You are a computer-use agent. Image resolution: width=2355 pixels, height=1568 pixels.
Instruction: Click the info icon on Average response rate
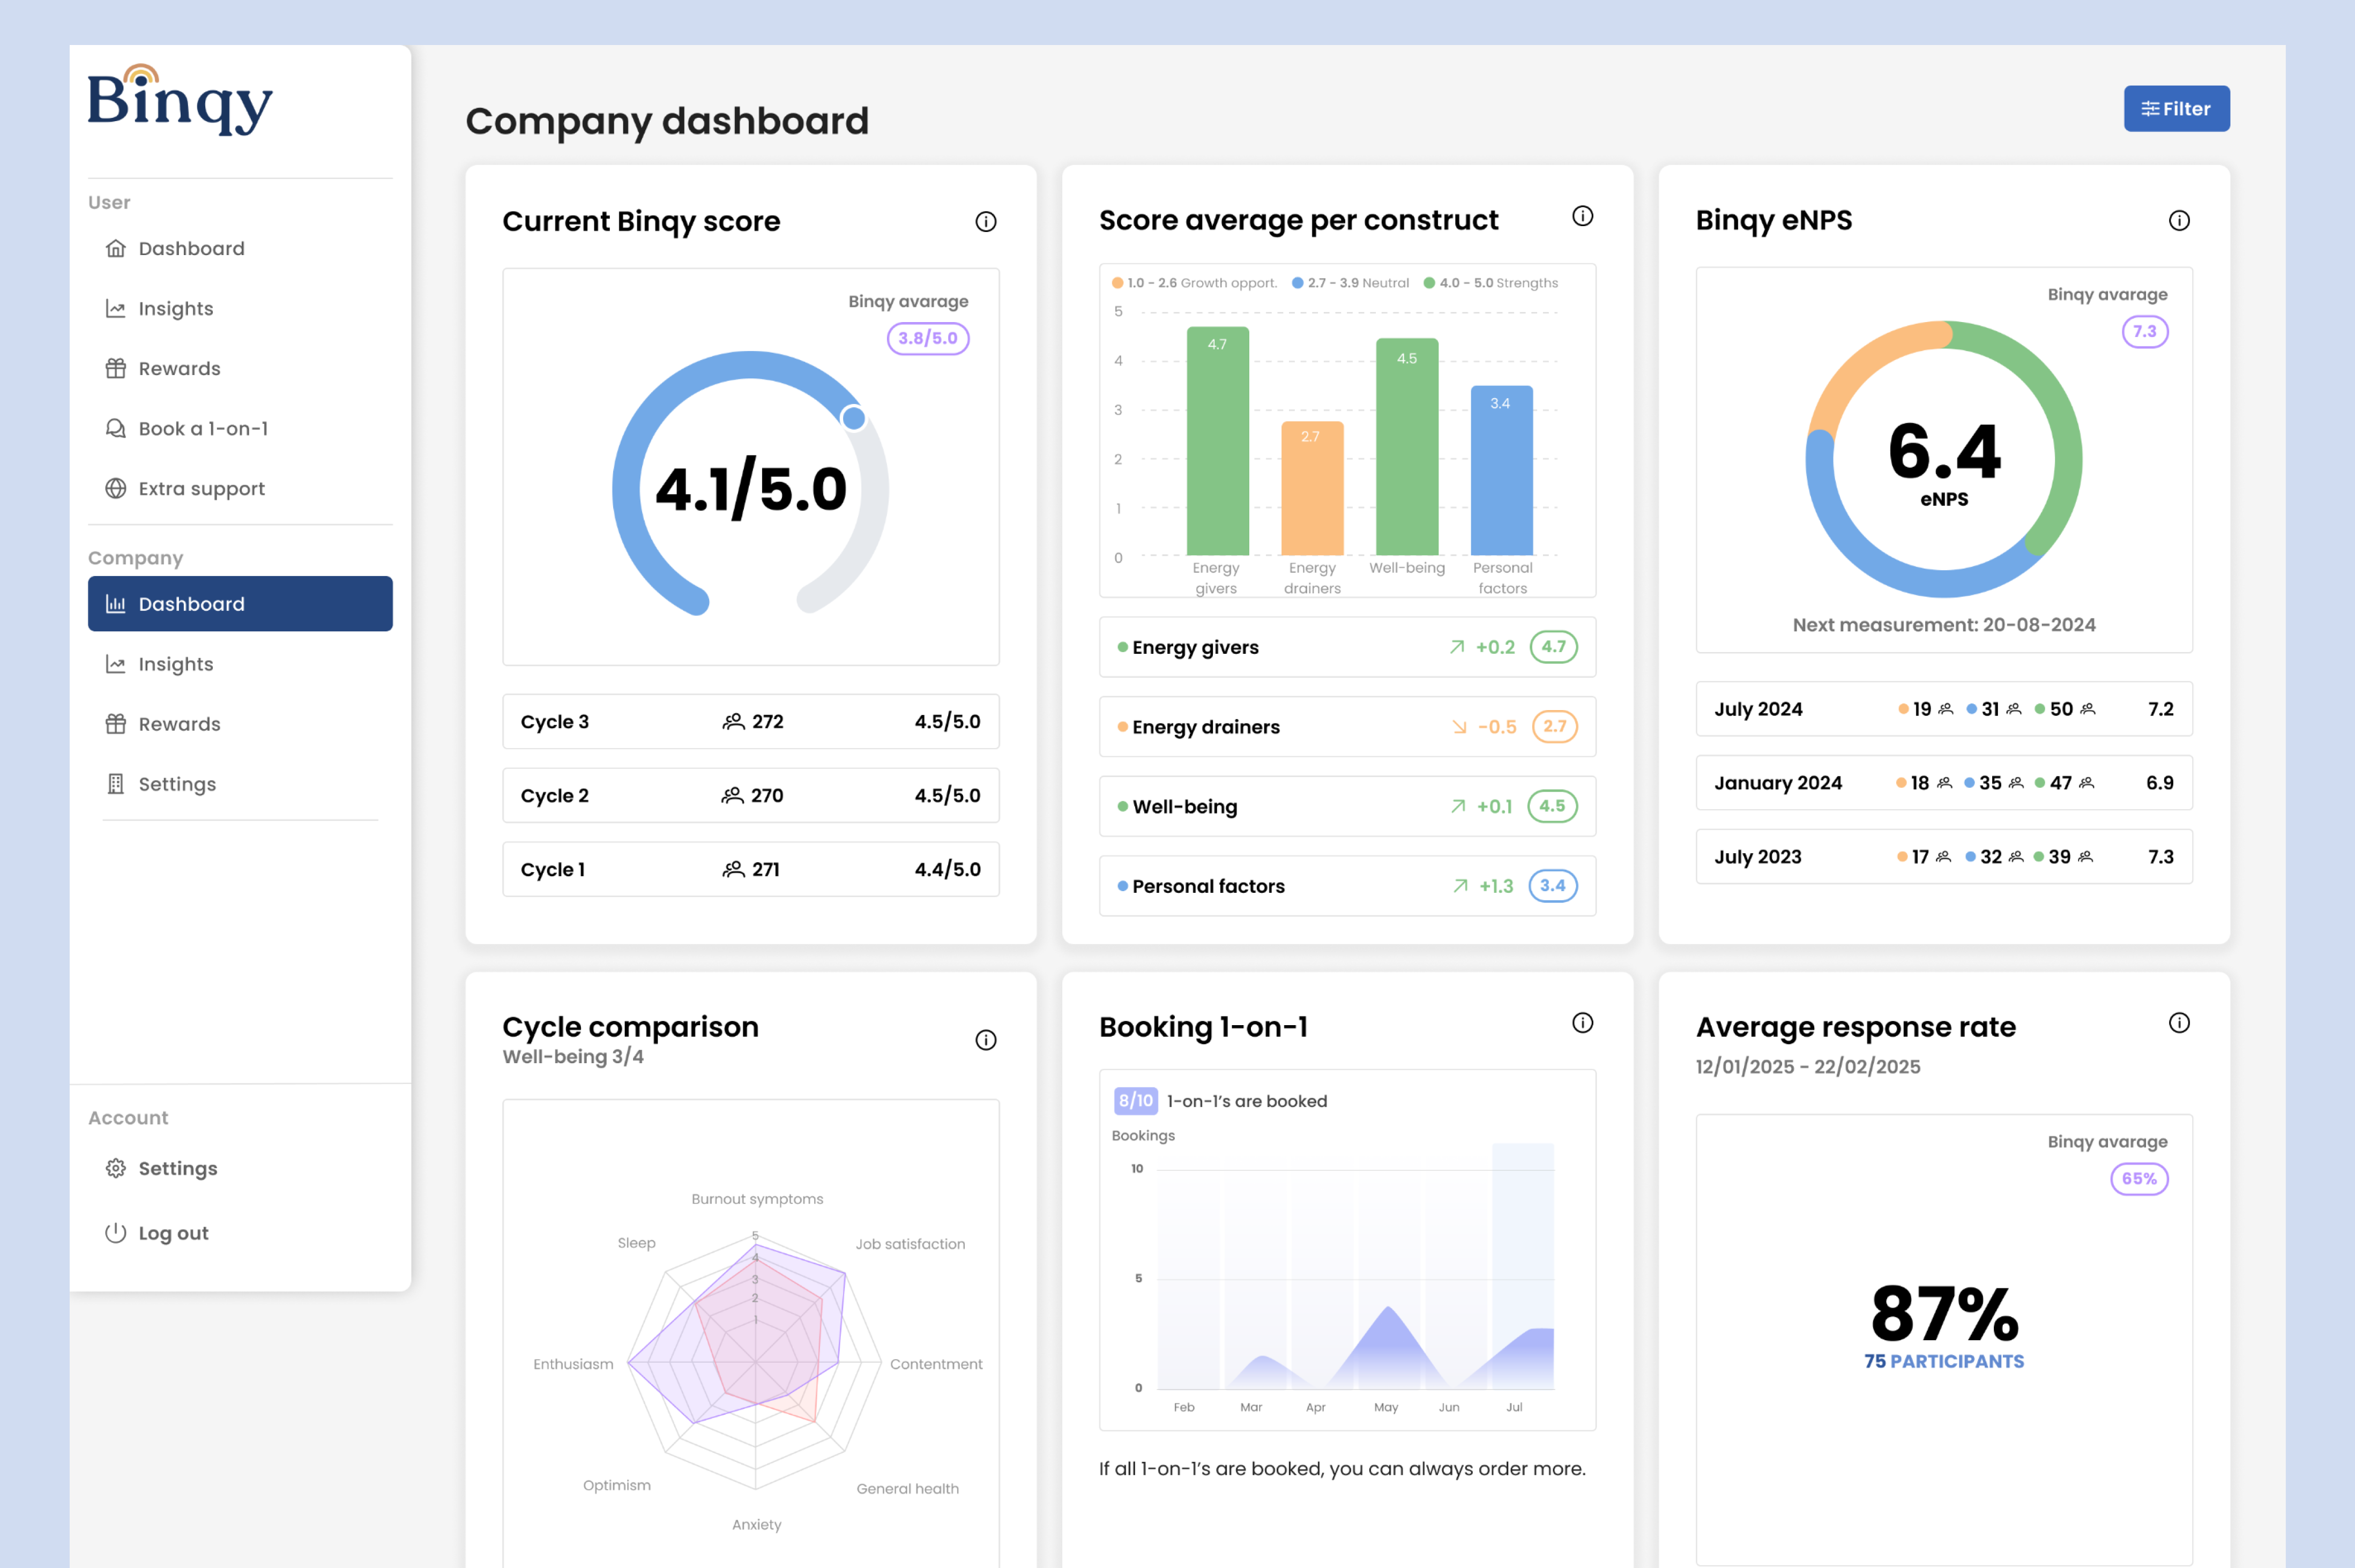pyautogui.click(x=2180, y=1022)
